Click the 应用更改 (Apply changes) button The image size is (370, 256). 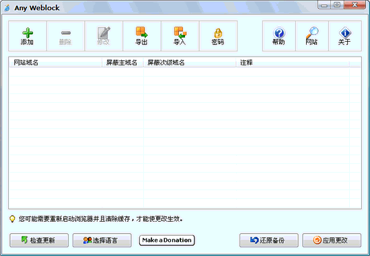pyautogui.click(x=332, y=240)
